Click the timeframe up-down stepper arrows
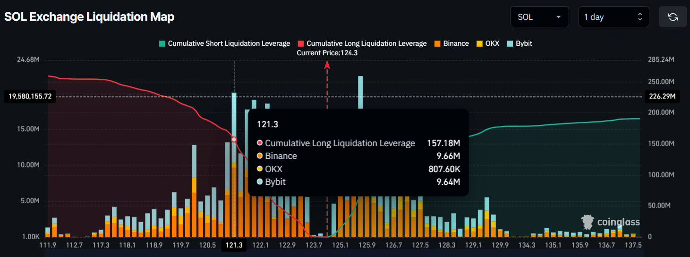Viewport: 690px width, 257px height. [640, 17]
